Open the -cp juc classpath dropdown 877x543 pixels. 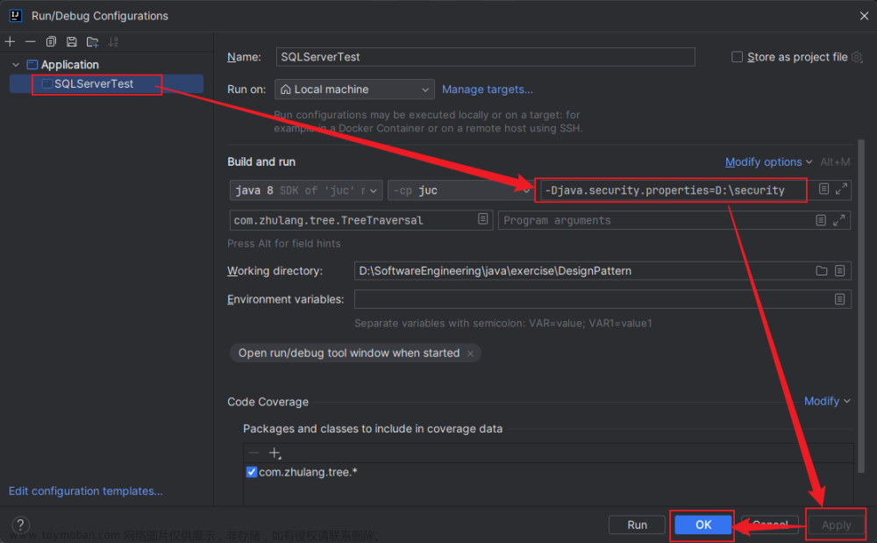tap(460, 190)
